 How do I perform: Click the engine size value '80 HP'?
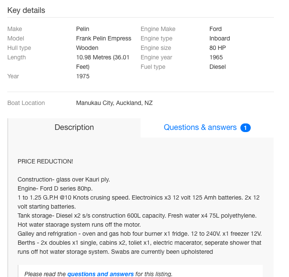218,48
